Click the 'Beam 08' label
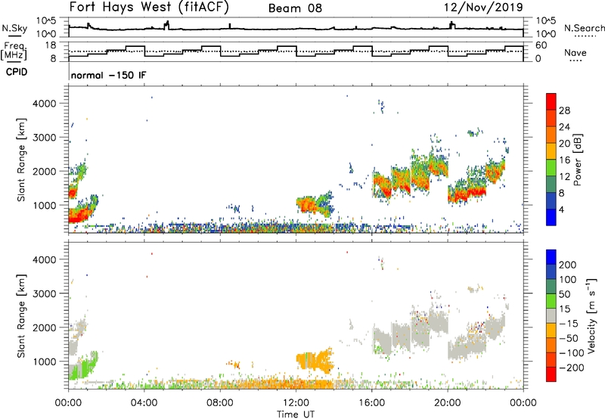 tap(295, 8)
